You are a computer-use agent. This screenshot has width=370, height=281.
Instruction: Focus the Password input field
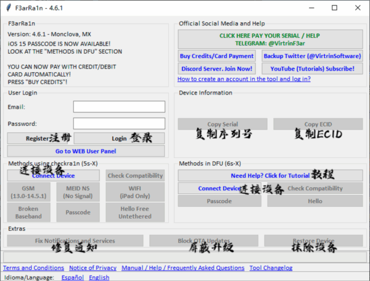pos(119,124)
